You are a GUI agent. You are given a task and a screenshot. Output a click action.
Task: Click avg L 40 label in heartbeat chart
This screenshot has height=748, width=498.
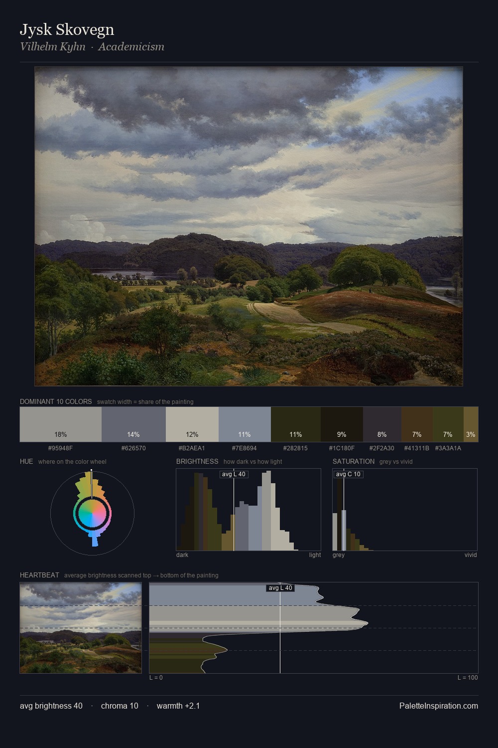280,588
